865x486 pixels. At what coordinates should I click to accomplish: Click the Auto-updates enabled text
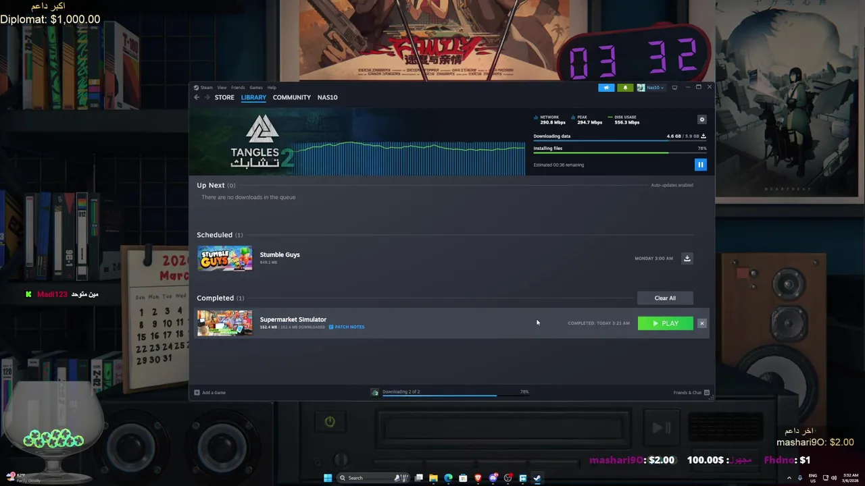click(x=672, y=185)
